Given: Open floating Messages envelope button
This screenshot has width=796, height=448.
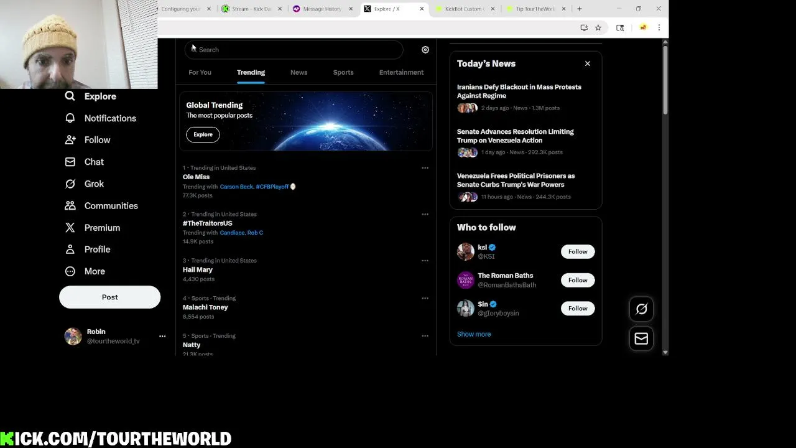Looking at the screenshot, I should (641, 339).
